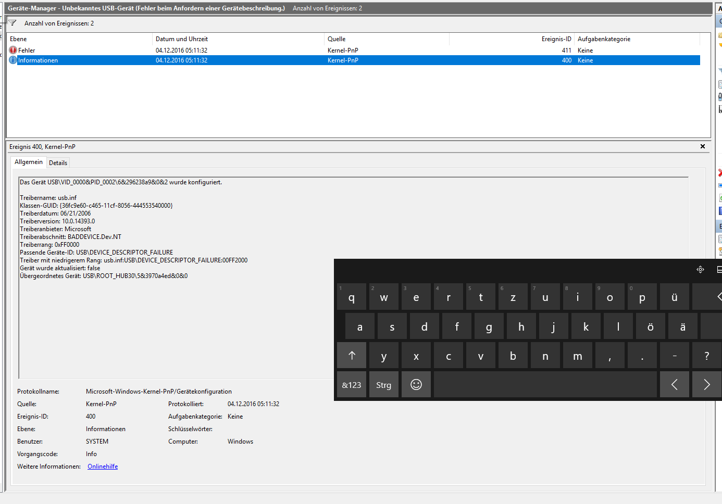The image size is (722, 504).
Task: Tap the j key on touch keyboard
Action: [554, 326]
